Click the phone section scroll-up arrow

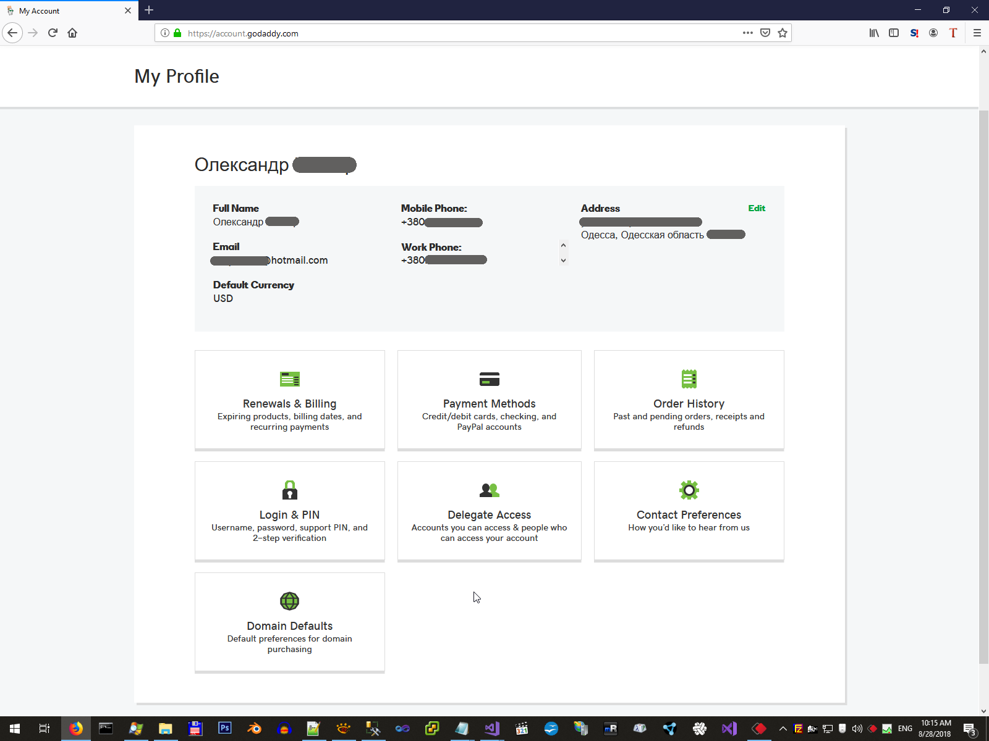coord(563,245)
